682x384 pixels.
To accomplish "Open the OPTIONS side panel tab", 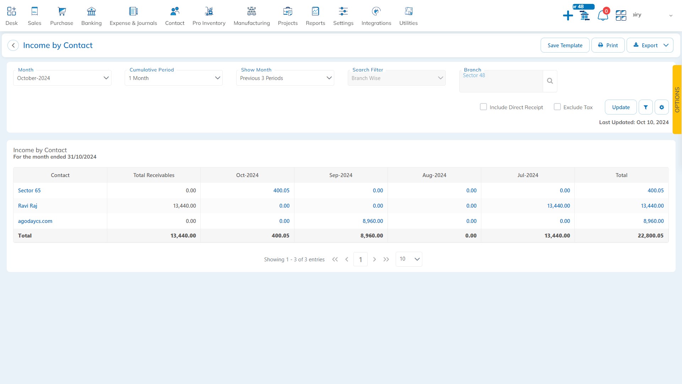I will click(677, 100).
